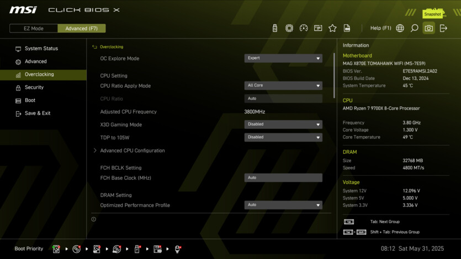
Task: Click BIOS build date 'Dec 13, 2024'
Action: point(415,78)
